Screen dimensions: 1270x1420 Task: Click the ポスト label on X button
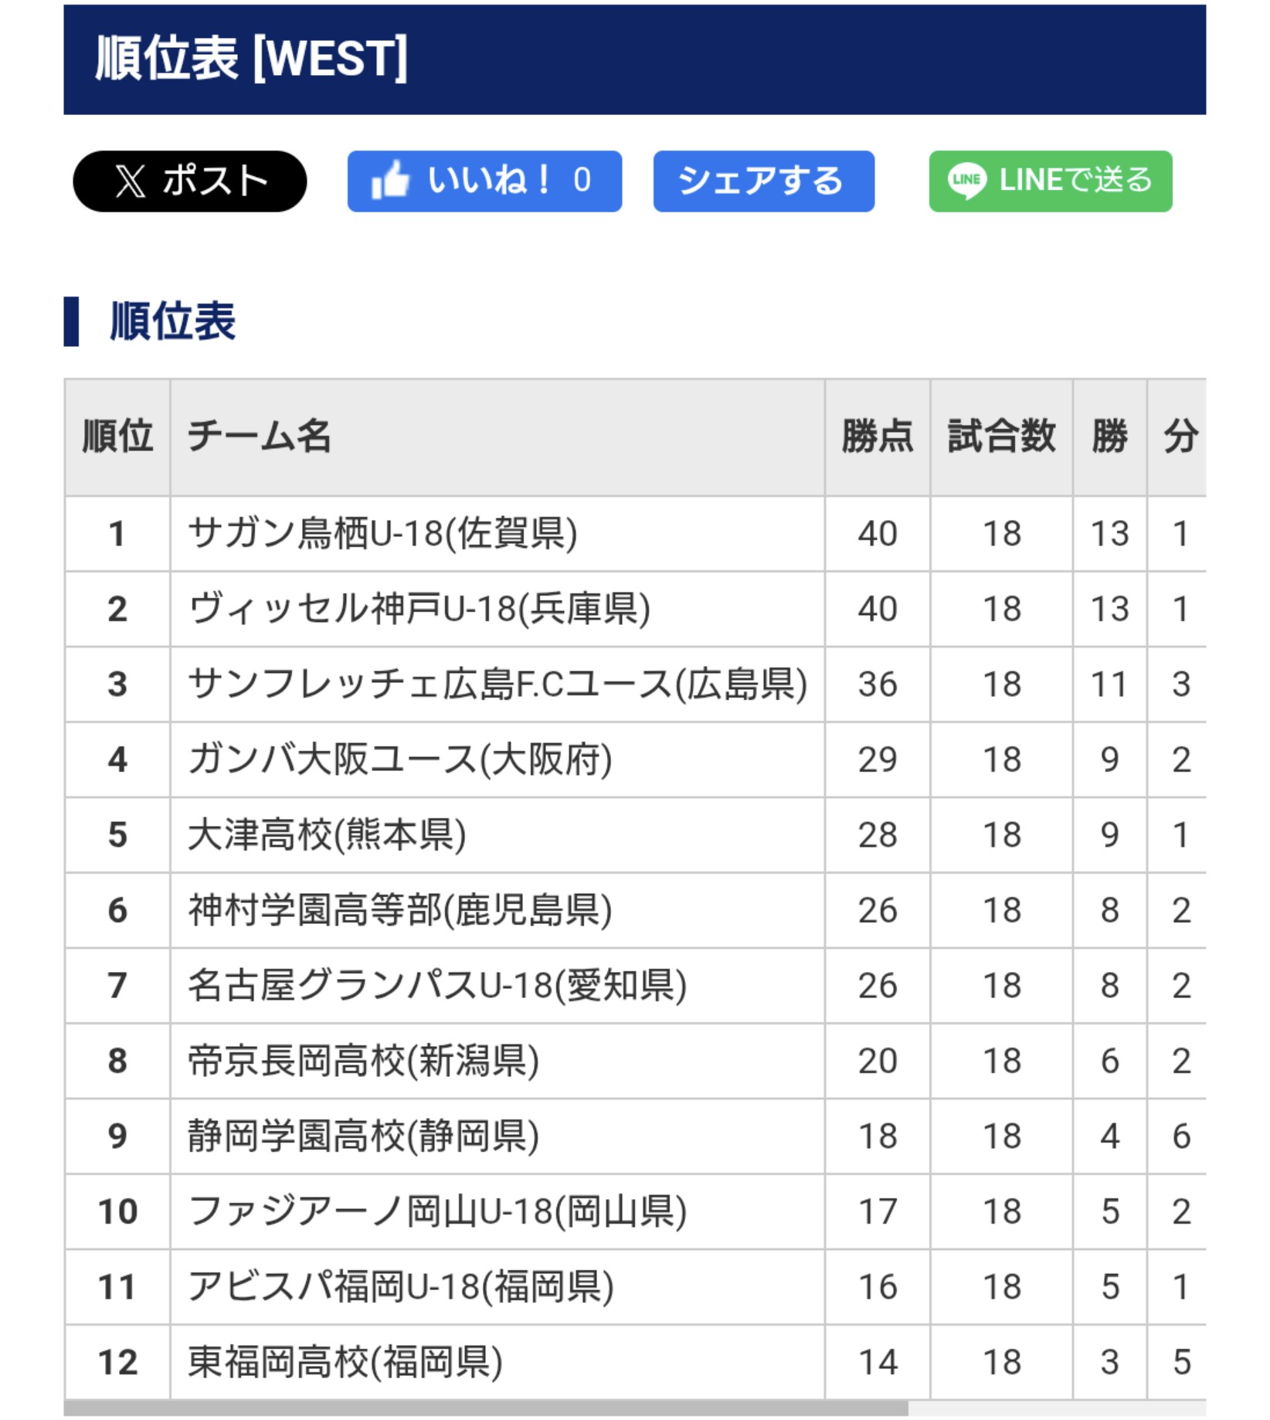(215, 182)
